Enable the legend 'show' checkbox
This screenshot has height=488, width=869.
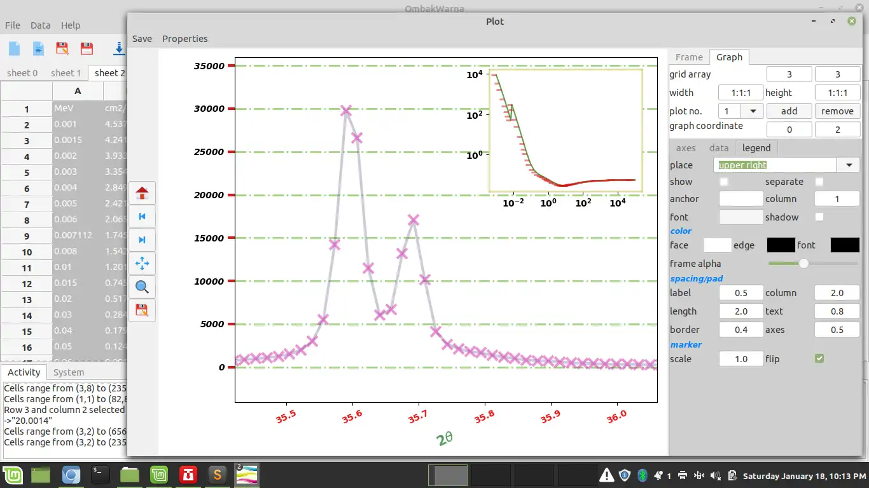pyautogui.click(x=724, y=182)
